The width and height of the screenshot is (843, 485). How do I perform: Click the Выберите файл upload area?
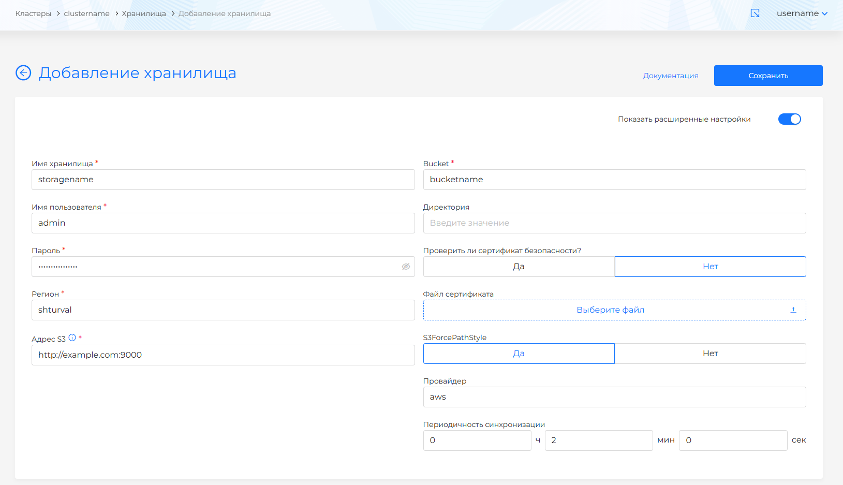point(610,310)
